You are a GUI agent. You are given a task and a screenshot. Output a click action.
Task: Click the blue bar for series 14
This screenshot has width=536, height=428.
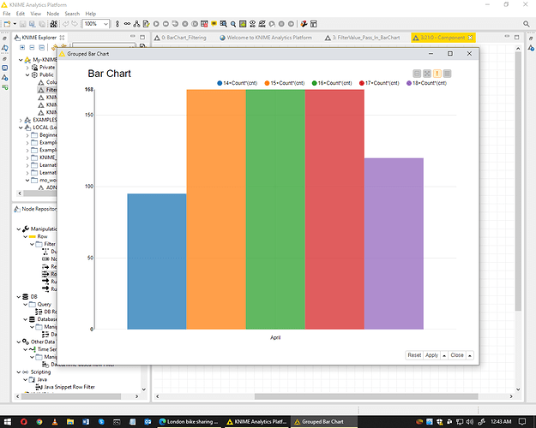157,261
